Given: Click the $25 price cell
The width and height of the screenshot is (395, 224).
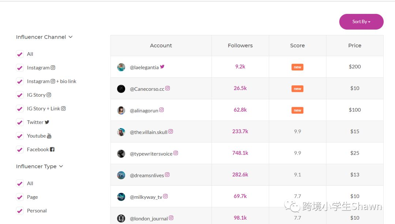Looking at the screenshot, I should pyautogui.click(x=355, y=153).
